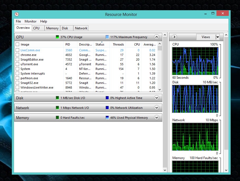Click up arrow of main pane scrollbar

click(165, 35)
